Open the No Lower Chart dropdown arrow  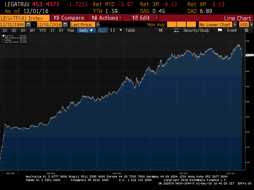[235, 24]
